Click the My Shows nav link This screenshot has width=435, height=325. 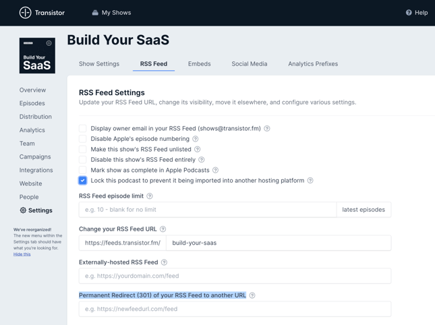tap(116, 13)
